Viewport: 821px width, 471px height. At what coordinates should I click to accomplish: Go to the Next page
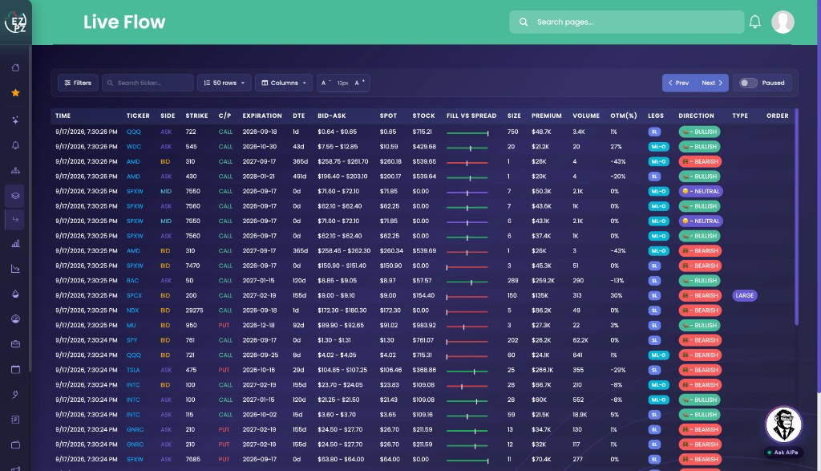712,83
